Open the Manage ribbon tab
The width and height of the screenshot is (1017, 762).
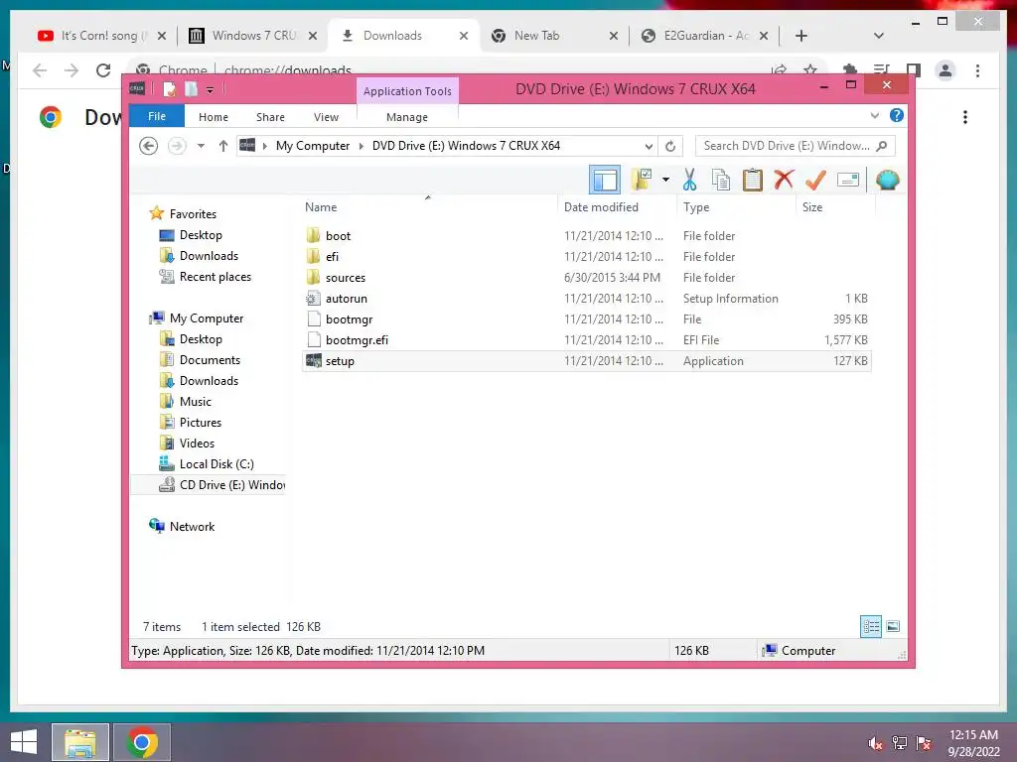tap(407, 117)
